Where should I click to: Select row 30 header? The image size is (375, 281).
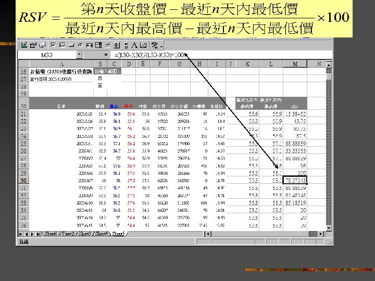23,181
